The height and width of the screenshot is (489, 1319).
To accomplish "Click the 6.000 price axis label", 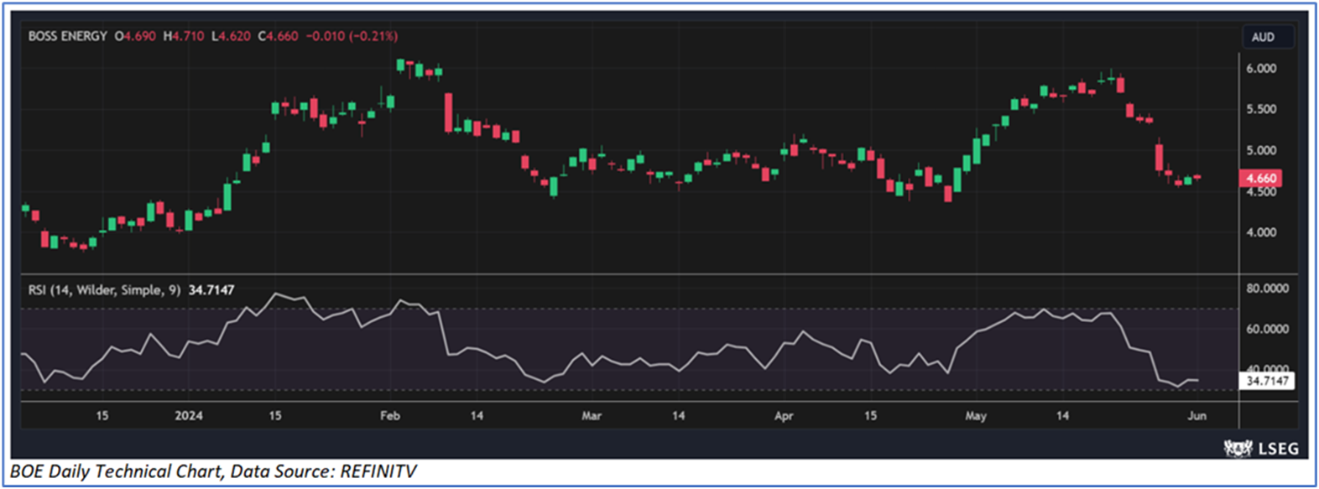I will 1261,69.
